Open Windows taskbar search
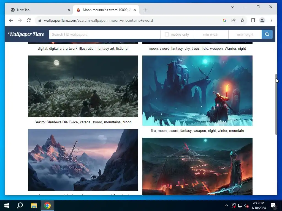 (x=20, y=206)
